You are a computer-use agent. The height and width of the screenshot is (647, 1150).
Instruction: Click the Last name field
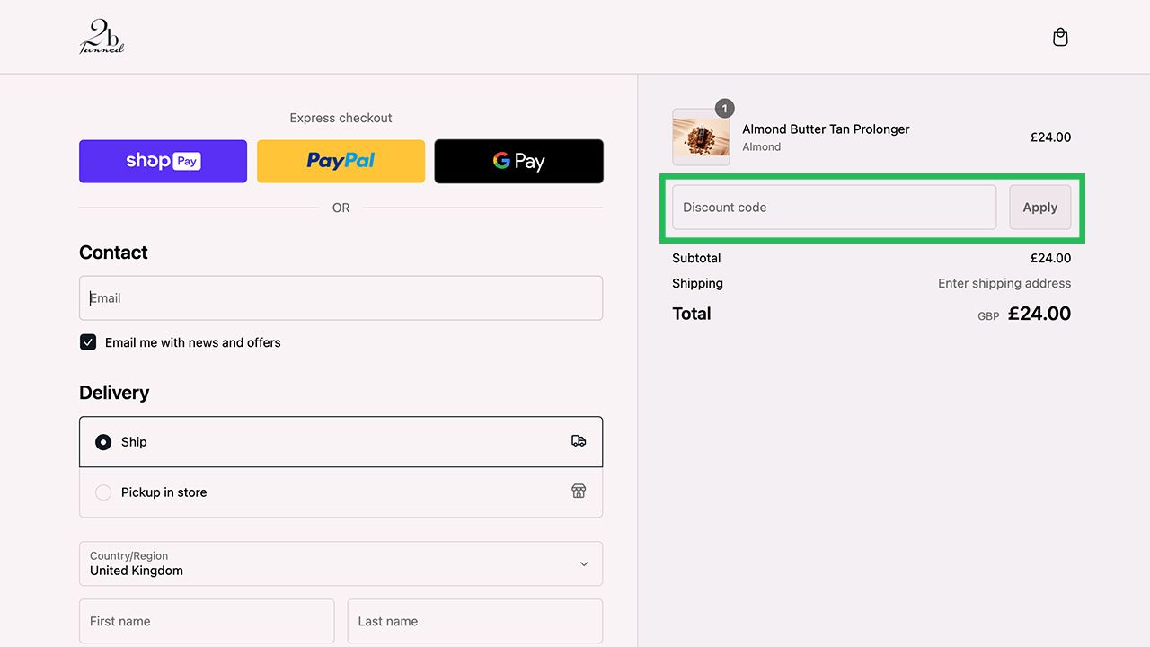(x=475, y=621)
